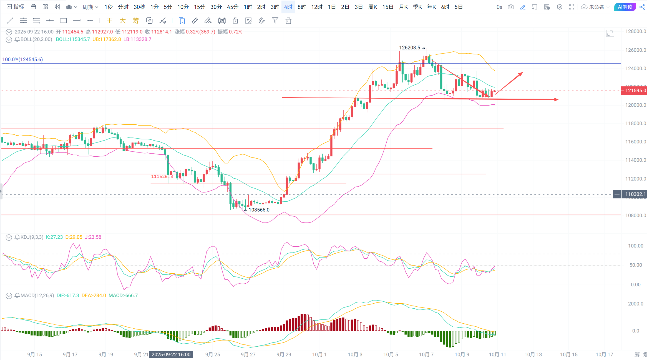647x360 pixels.
Task: Toggle BOLL indicator alert bell
Action: tap(17, 39)
